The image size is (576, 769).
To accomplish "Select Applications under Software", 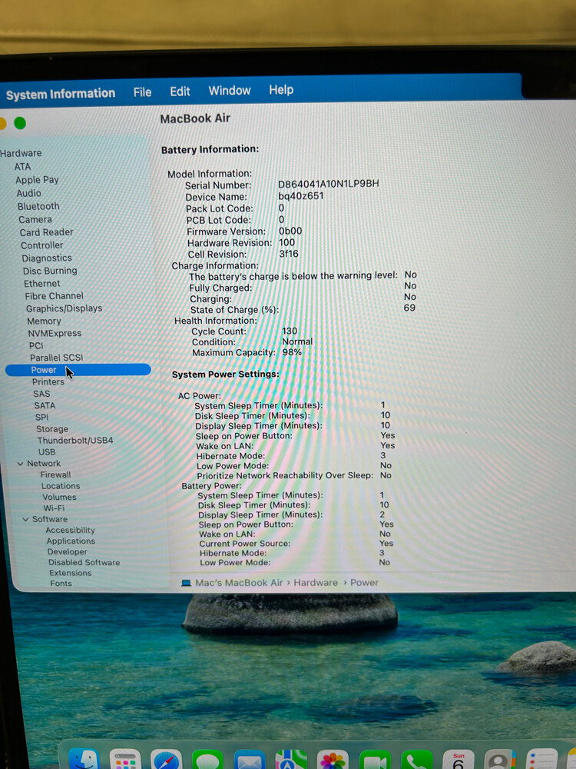I will [x=71, y=541].
